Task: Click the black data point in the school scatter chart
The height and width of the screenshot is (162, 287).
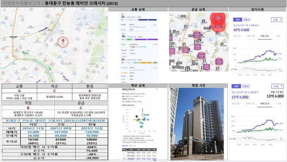Action: click(x=136, y=116)
